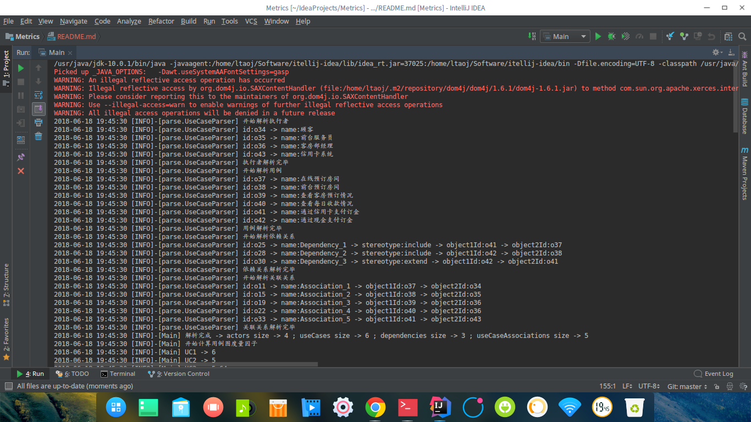Open the Help menu
751x422 pixels.
[x=303, y=21]
